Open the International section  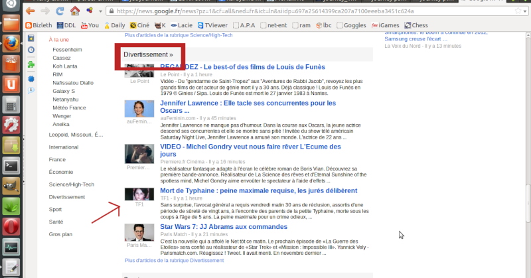point(63,147)
